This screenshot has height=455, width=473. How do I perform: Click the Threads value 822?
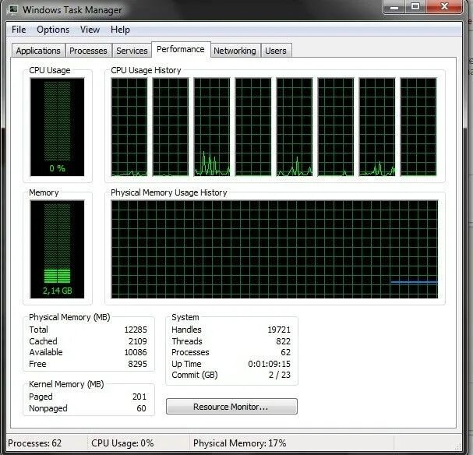click(284, 341)
